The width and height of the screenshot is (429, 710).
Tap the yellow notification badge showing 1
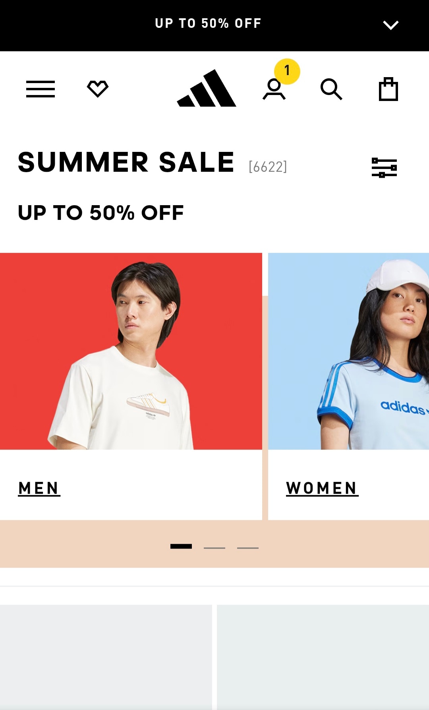point(287,72)
